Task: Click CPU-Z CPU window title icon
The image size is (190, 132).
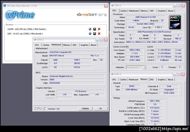Action: (112, 5)
